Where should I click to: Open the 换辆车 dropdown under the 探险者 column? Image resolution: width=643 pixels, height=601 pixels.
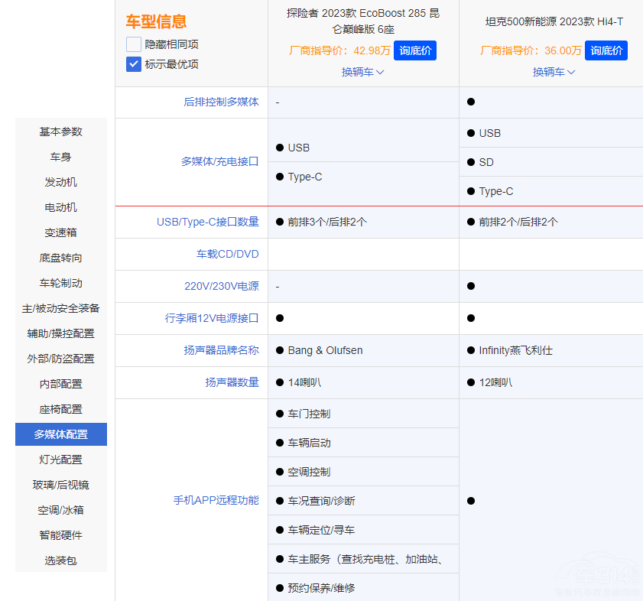coord(362,72)
